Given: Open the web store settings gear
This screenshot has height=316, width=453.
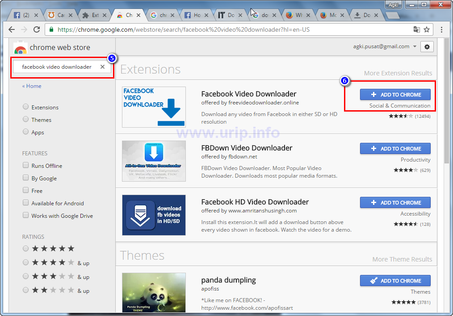Looking at the screenshot, I should point(427,46).
